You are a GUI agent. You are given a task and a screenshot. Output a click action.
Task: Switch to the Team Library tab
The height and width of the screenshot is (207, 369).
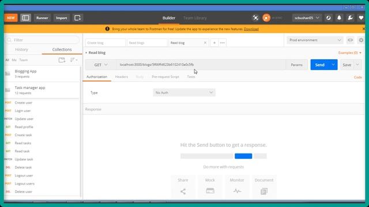tap(195, 18)
